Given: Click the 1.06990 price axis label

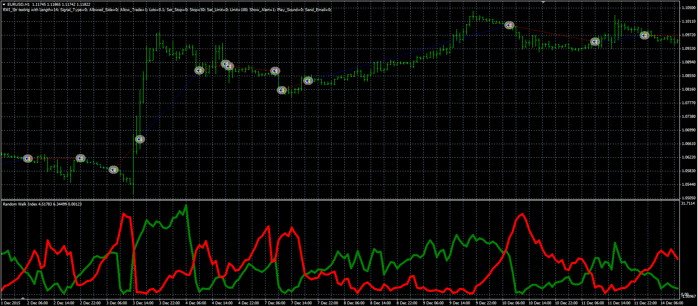Looking at the screenshot, I should pos(689,130).
